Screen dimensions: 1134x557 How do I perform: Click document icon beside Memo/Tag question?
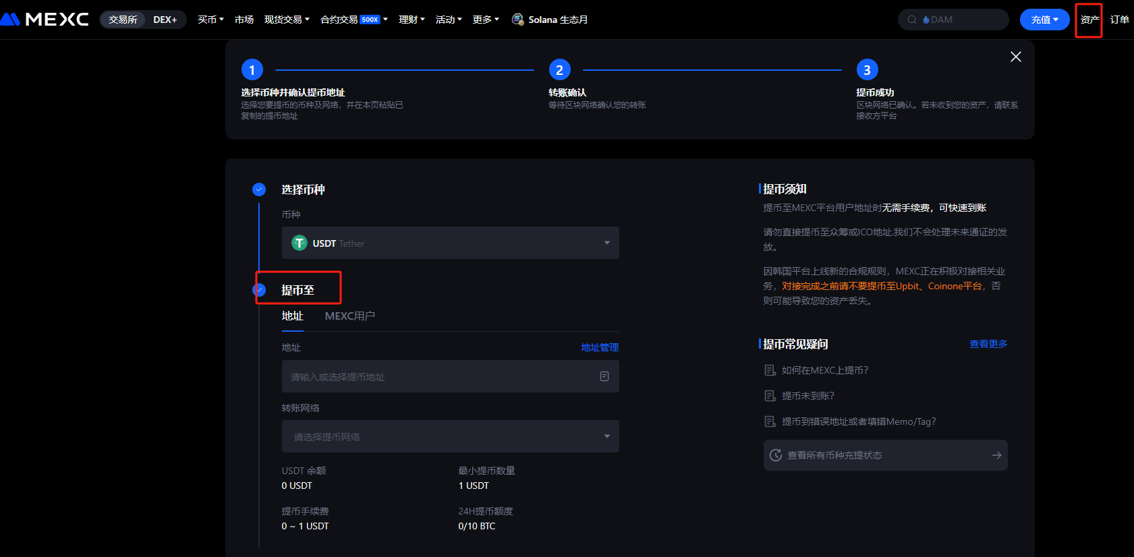[770, 421]
